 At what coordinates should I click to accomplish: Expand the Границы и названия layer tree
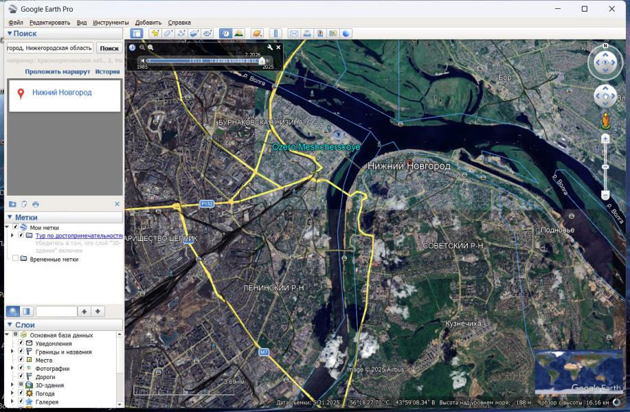click(x=12, y=352)
